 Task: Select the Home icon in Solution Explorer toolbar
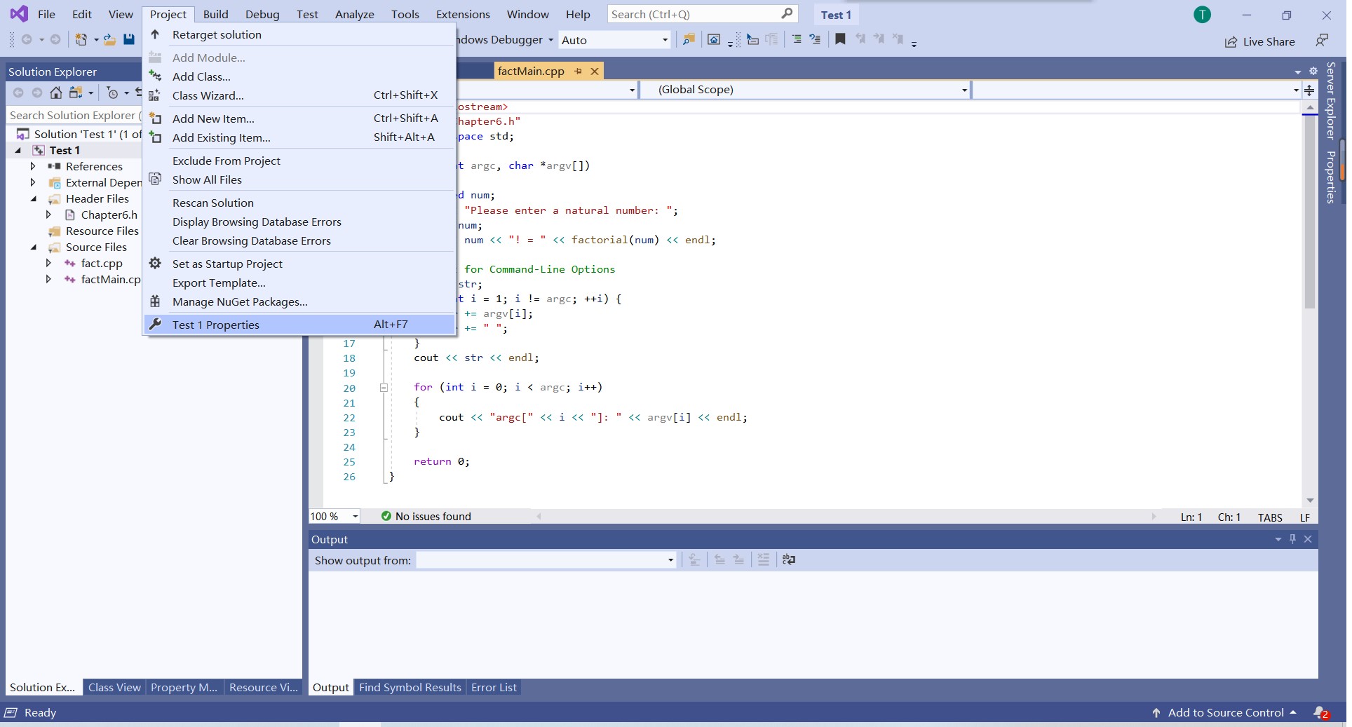pyautogui.click(x=56, y=93)
